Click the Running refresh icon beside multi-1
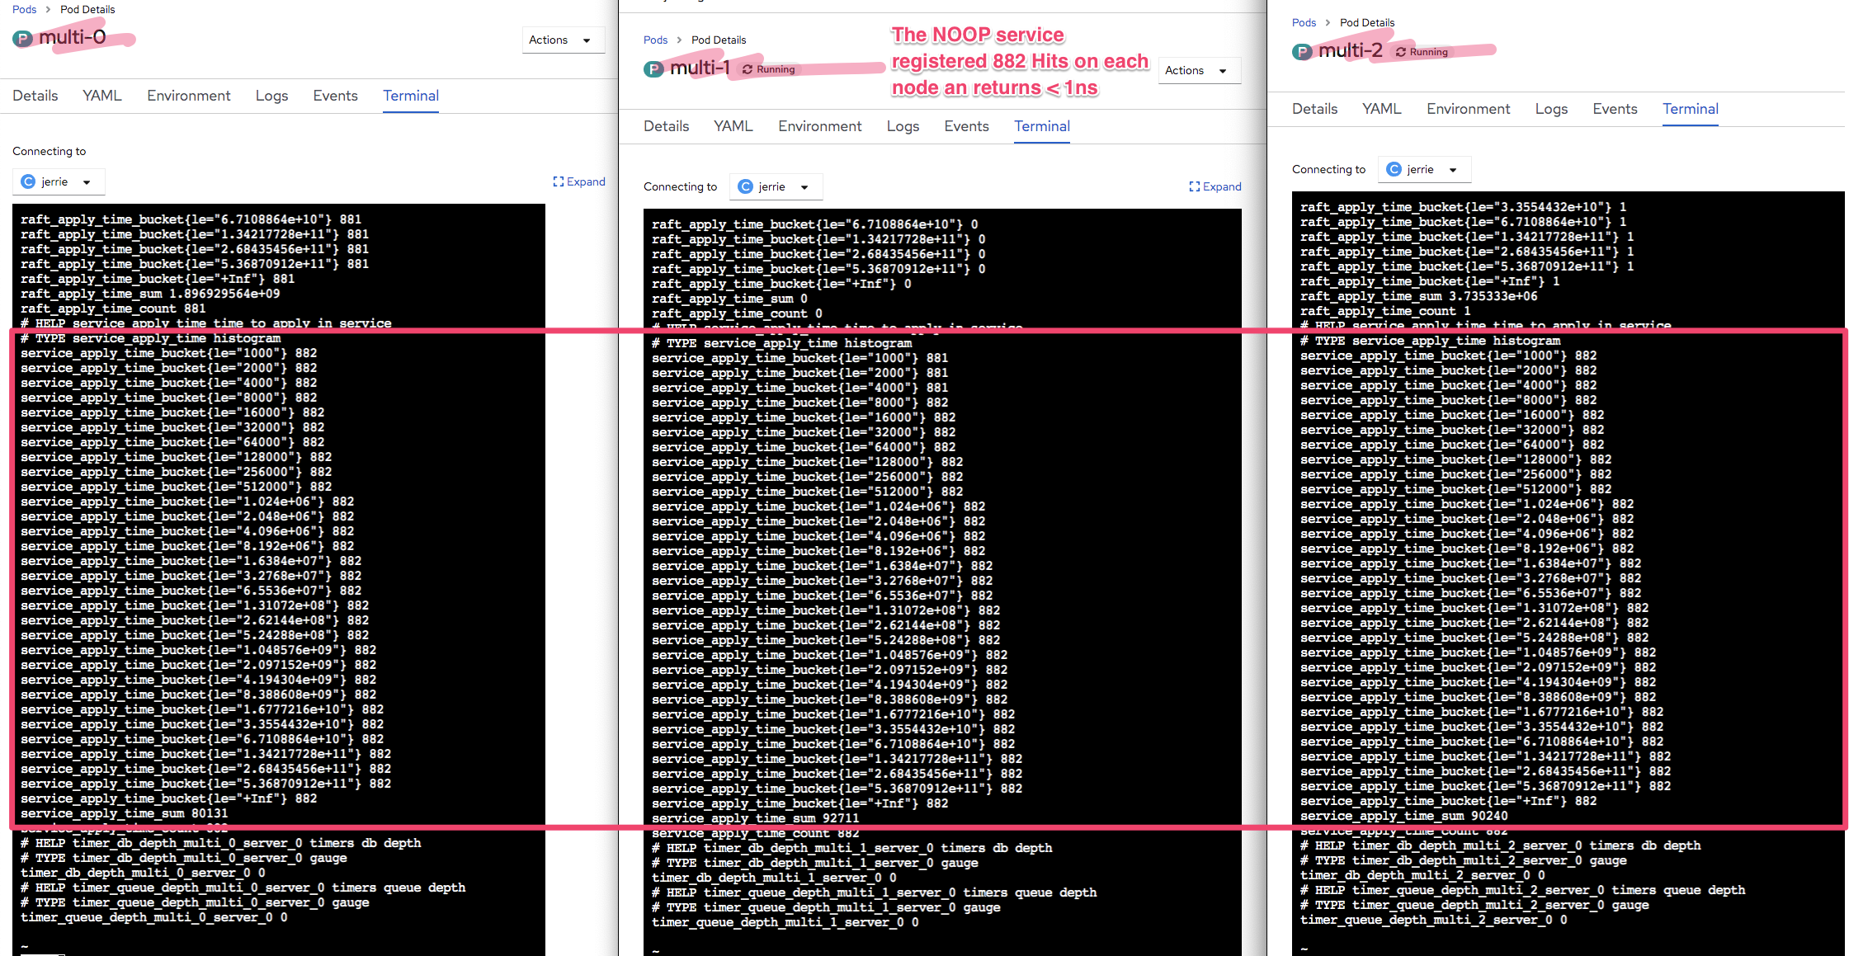This screenshot has height=956, width=1849. (x=748, y=69)
